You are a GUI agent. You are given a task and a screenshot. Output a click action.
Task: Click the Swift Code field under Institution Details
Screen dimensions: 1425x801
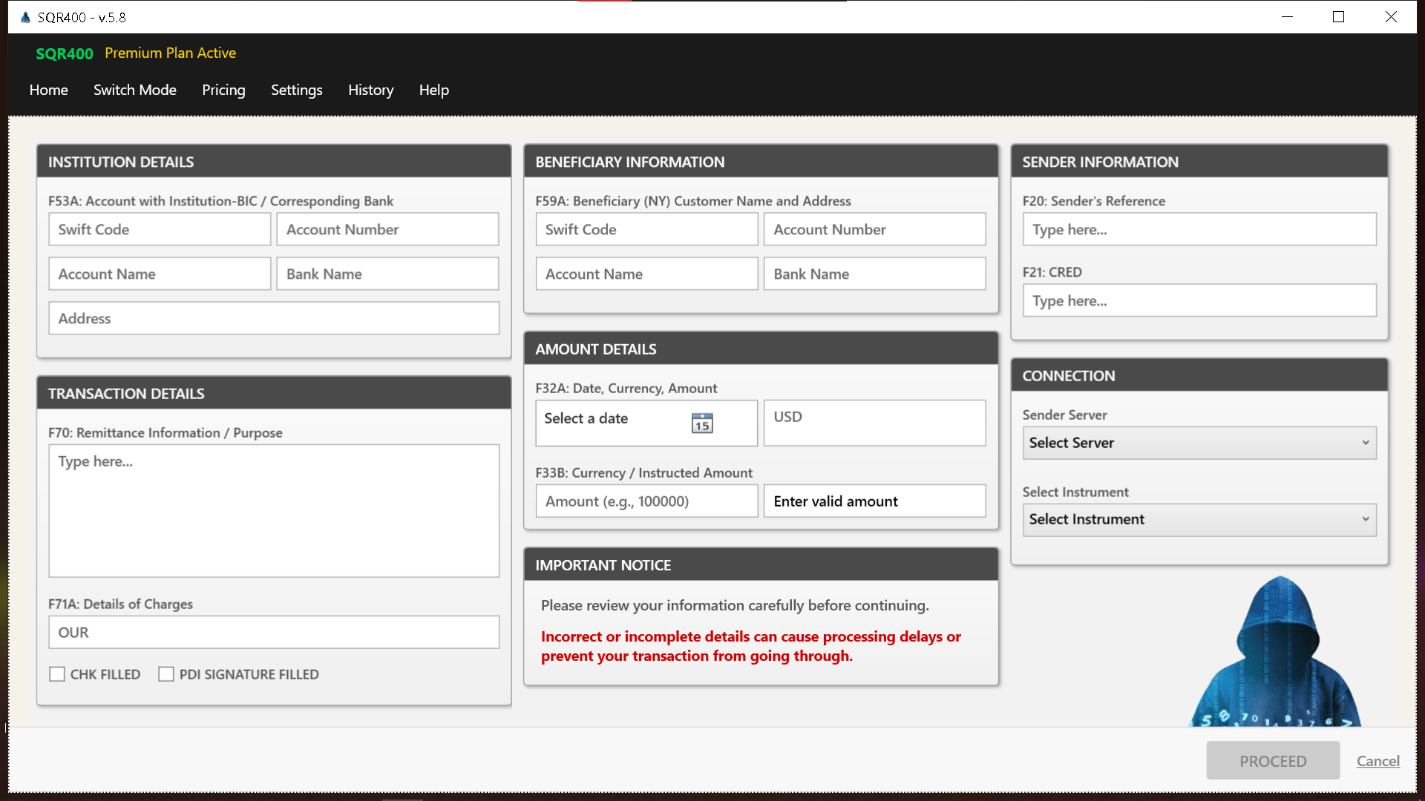(x=159, y=229)
